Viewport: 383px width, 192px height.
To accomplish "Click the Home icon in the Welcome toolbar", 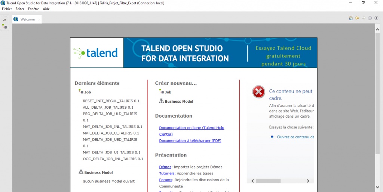I will pos(351,18).
